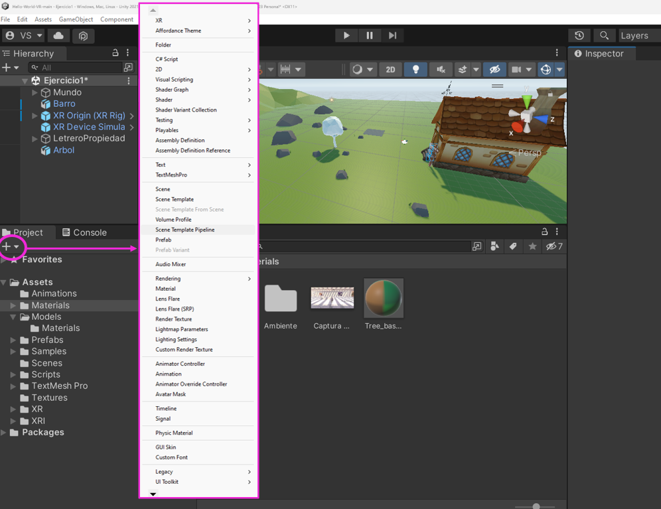This screenshot has height=509, width=661.
Task: Select the Tree_bas material thumbnail
Action: pos(384,299)
